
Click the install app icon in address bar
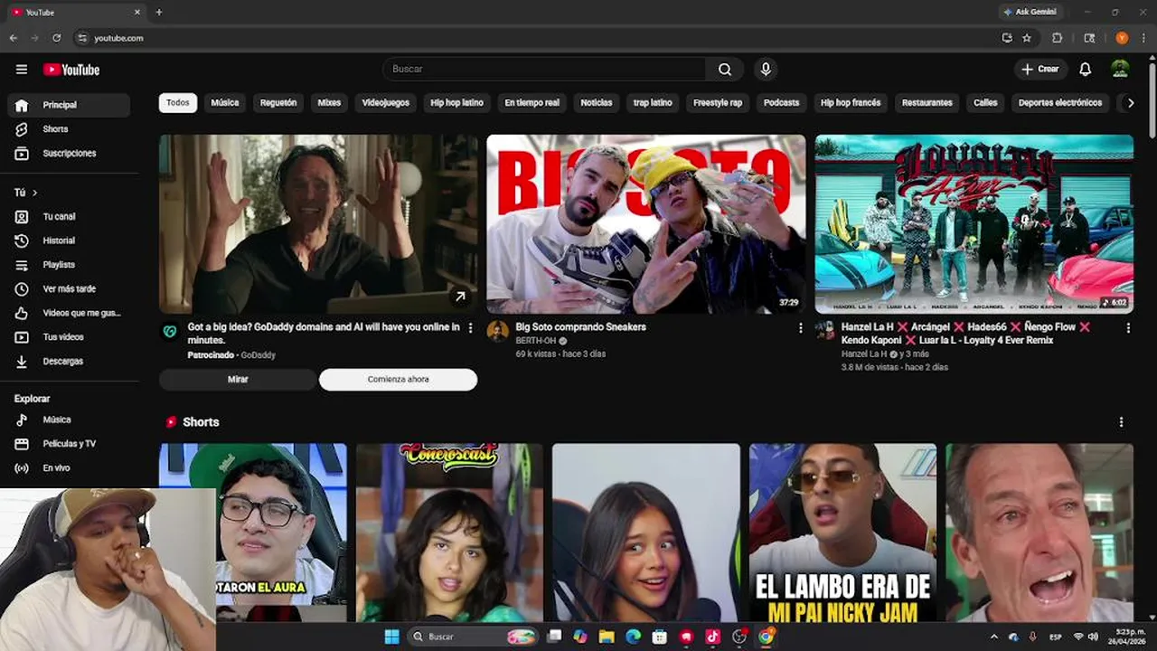click(x=1007, y=38)
